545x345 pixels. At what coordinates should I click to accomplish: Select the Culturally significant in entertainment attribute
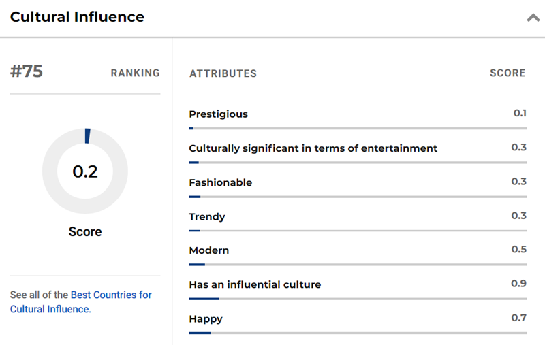[313, 148]
